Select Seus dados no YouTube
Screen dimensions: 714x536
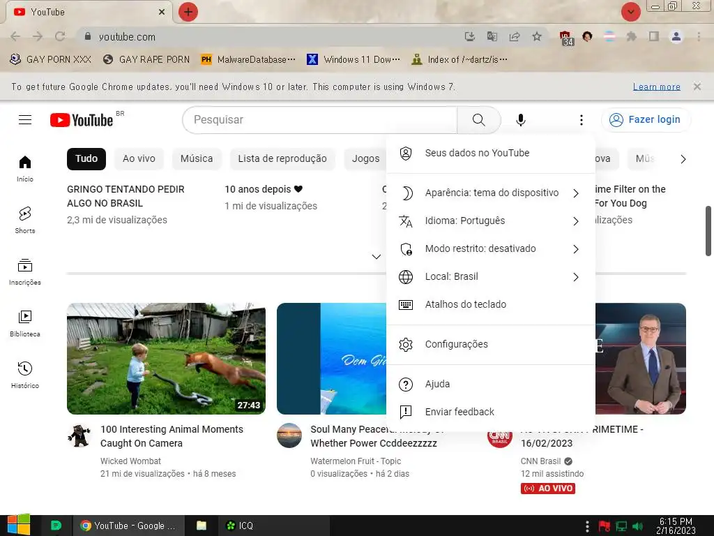tap(490, 153)
